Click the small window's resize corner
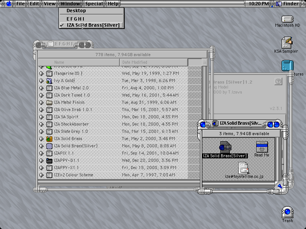The height and width of the screenshot is (229, 306). 279,186
